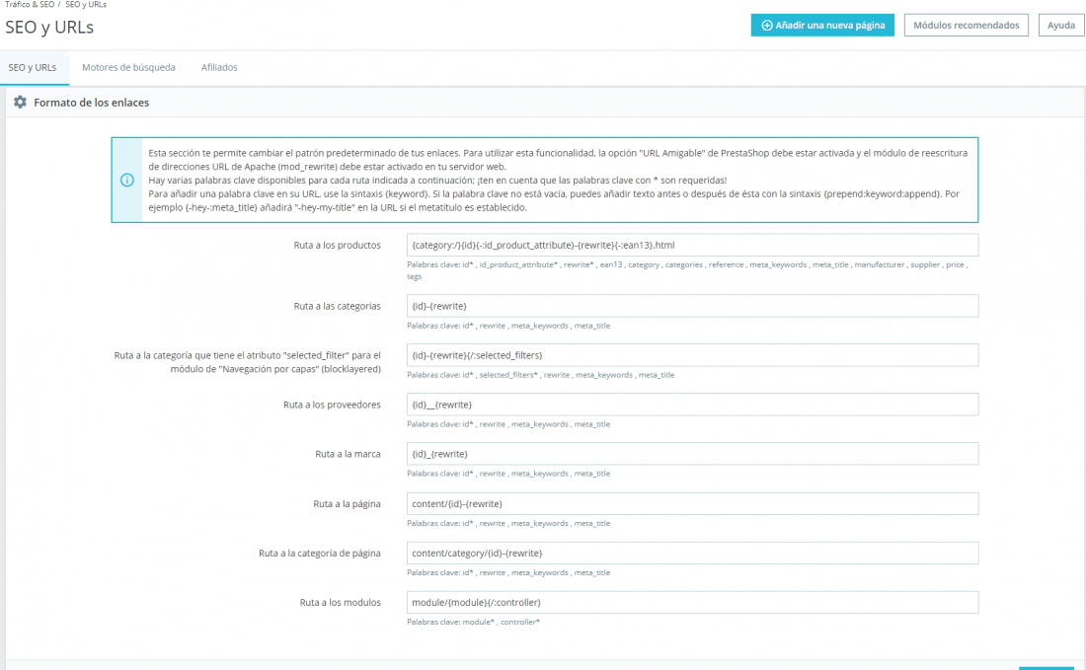Switch to the SEO y URLs tab
Viewport: 1086px width, 670px height.
point(33,67)
